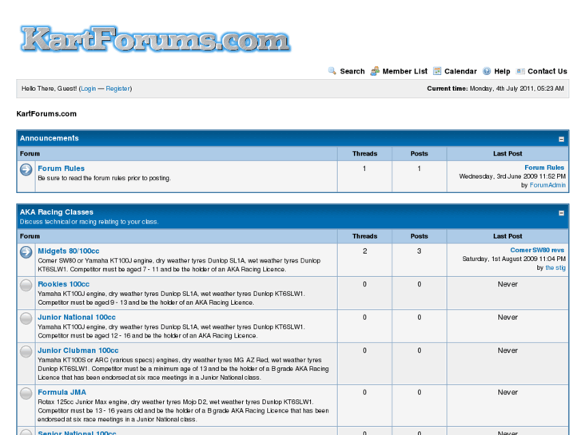Open the Forum Rules last post link
Image resolution: width=581 pixels, height=435 pixels.
click(x=544, y=168)
